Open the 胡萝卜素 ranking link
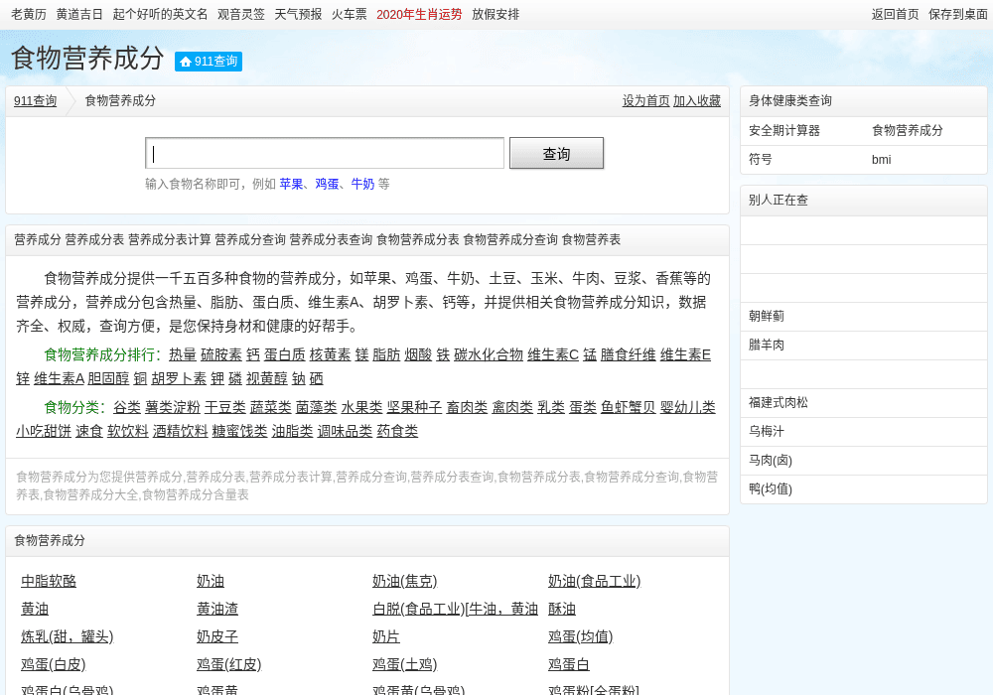Image resolution: width=993 pixels, height=695 pixels. tap(179, 378)
